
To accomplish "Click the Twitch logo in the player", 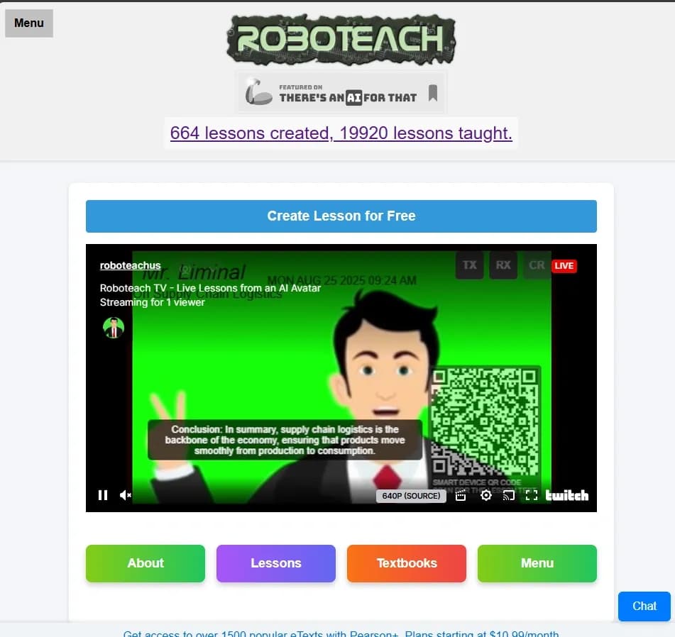I will pos(567,496).
